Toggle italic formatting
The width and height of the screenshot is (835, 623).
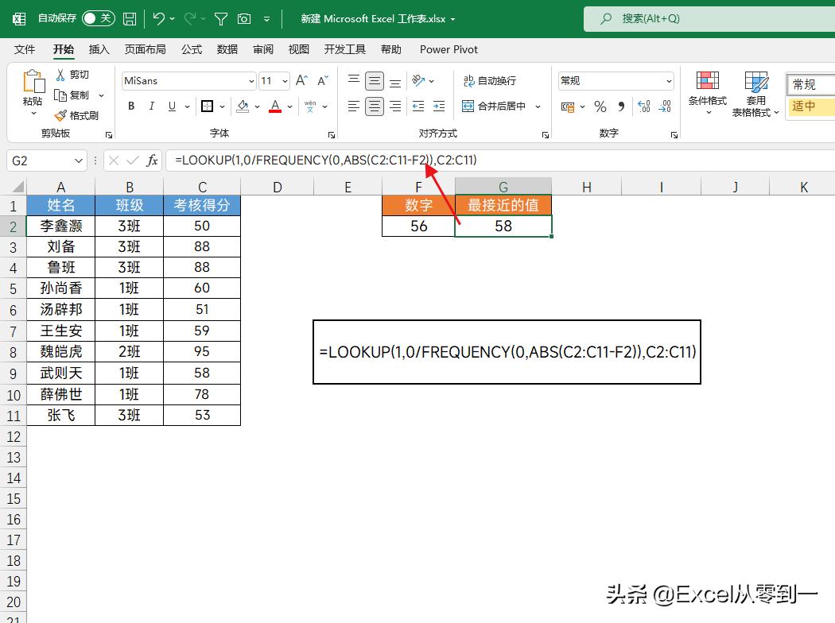point(151,106)
